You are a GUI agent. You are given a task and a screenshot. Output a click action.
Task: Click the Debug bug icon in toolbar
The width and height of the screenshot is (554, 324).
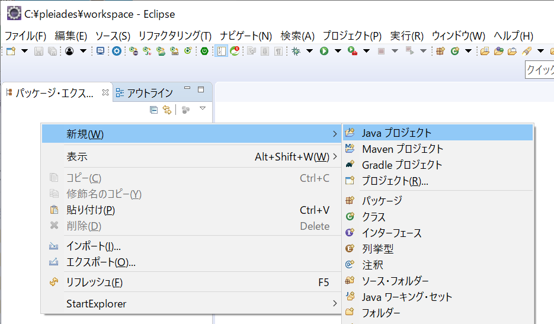pyautogui.click(x=296, y=51)
